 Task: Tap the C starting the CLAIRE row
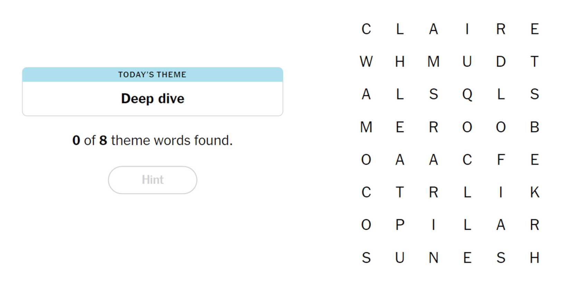click(366, 29)
